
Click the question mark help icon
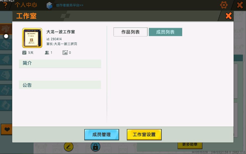tap(5, 5)
